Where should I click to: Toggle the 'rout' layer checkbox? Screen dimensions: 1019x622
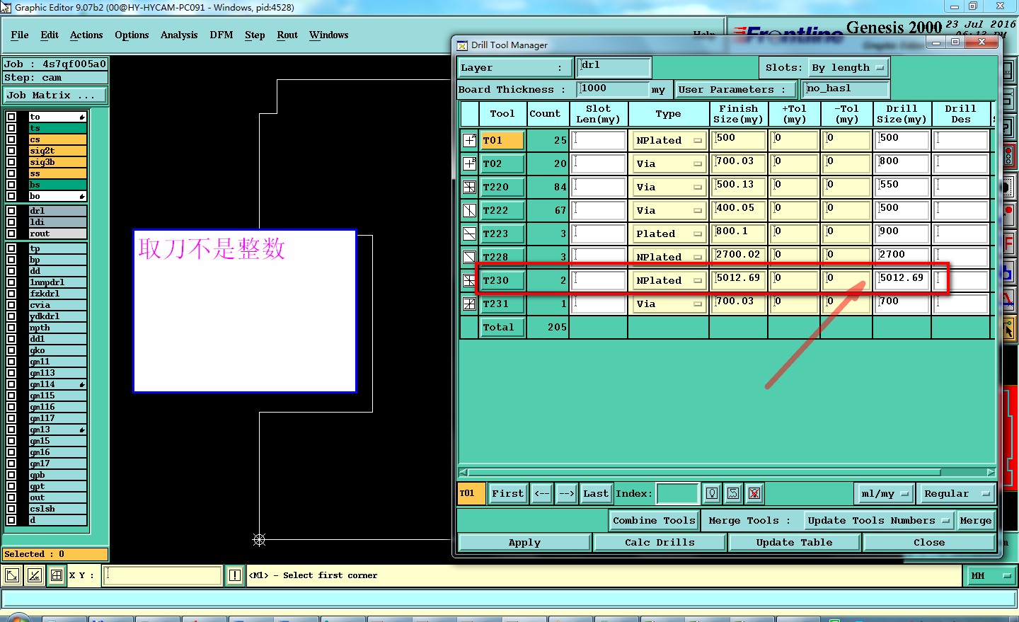(11, 234)
